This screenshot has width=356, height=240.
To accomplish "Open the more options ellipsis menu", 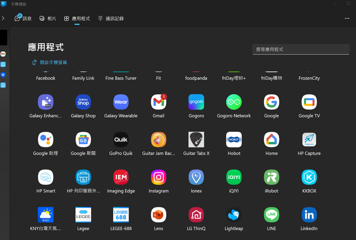I will point(347,18).
